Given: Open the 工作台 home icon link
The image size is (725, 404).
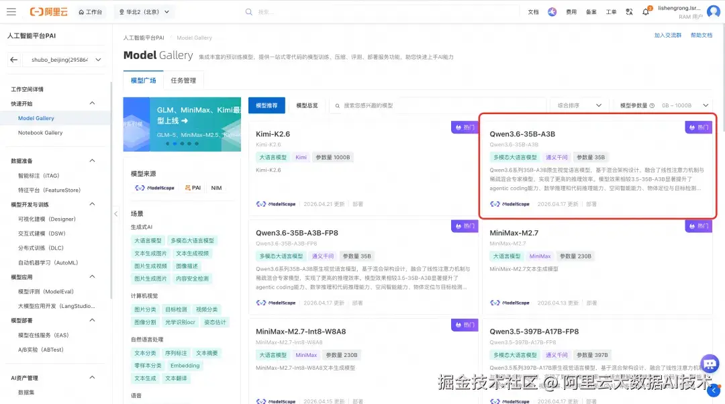Looking at the screenshot, I should (x=90, y=12).
